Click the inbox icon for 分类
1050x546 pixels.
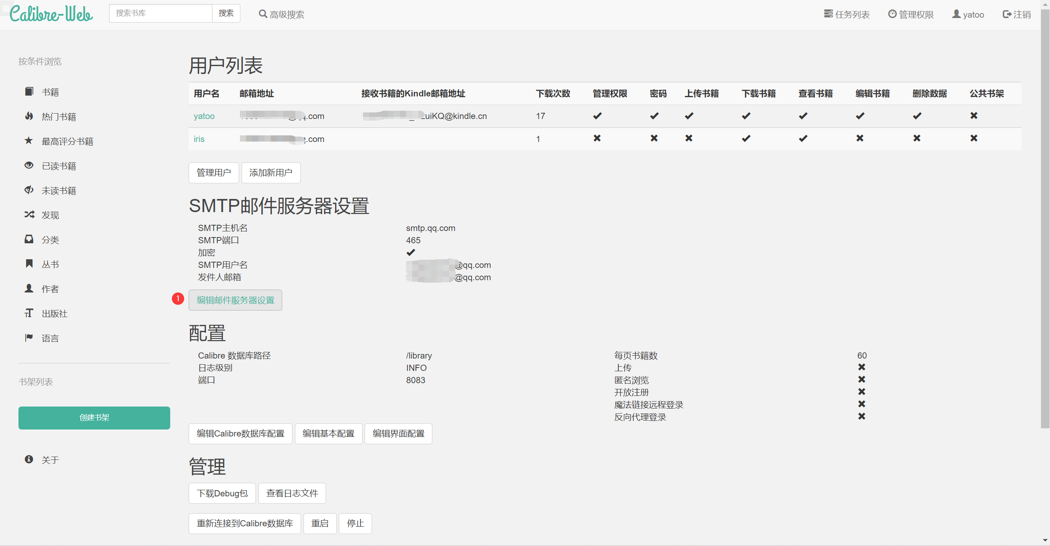pos(29,239)
